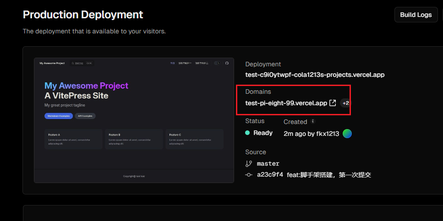Viewport: 443px width, 221px height.
Task: Open the deployment preview thumbnail
Action: pos(134,120)
